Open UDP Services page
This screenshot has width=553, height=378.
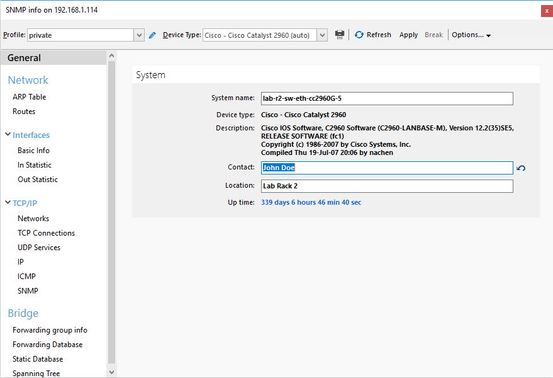(39, 248)
